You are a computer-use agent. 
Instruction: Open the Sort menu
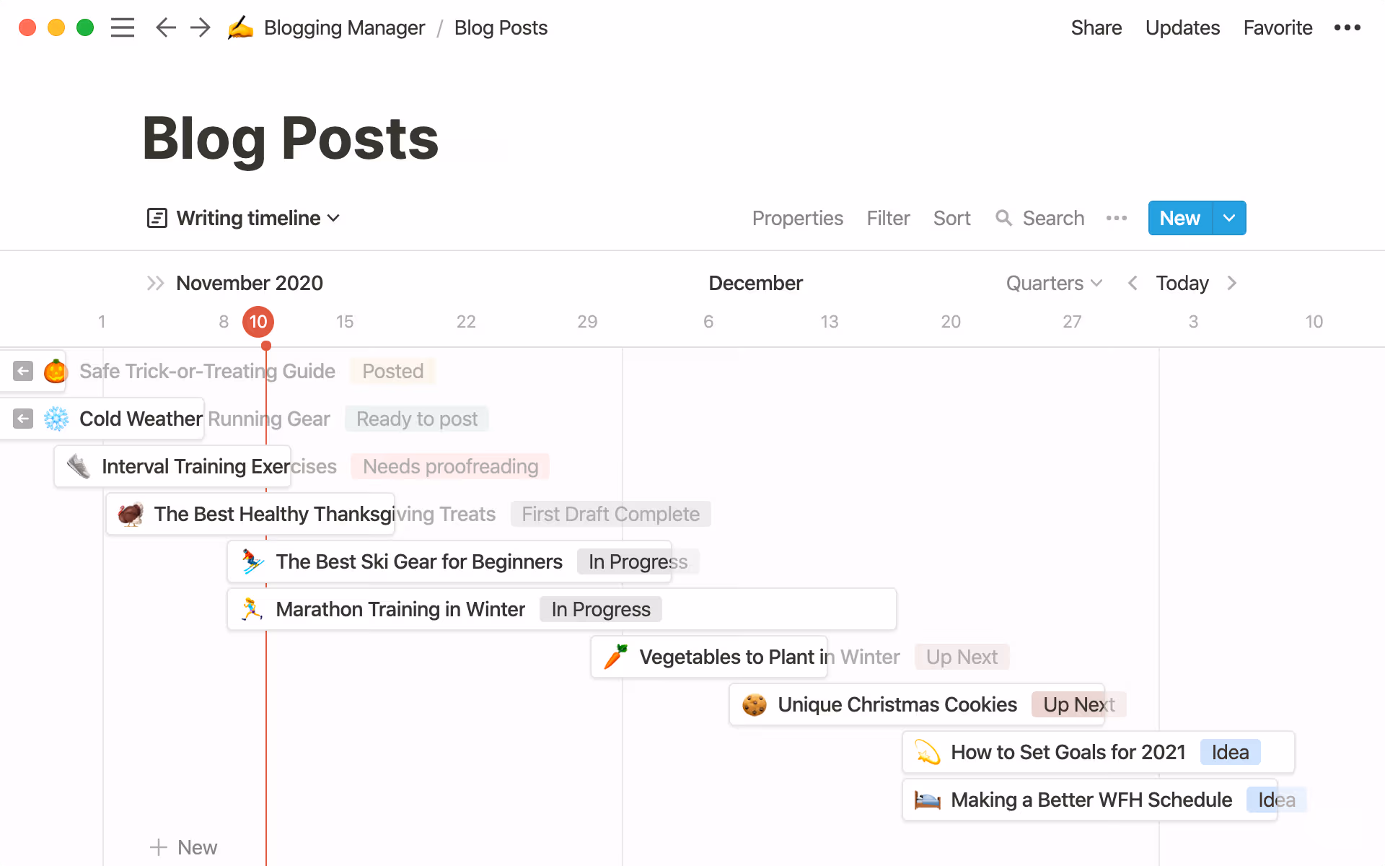(951, 218)
